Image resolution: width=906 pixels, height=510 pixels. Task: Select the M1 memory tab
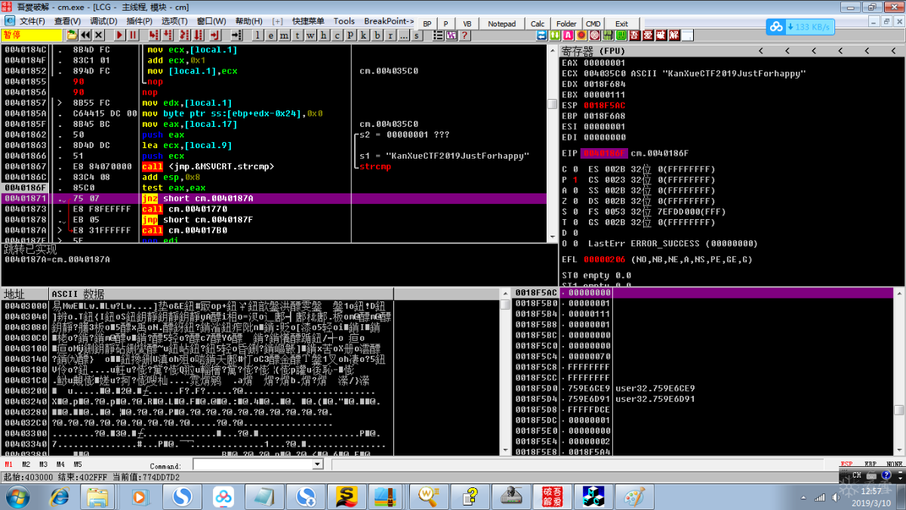(x=9, y=464)
